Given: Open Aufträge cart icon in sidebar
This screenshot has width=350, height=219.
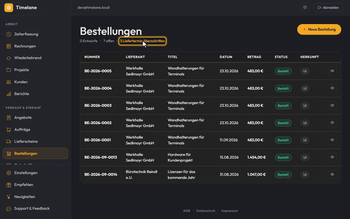Looking at the screenshot, I should (9, 130).
